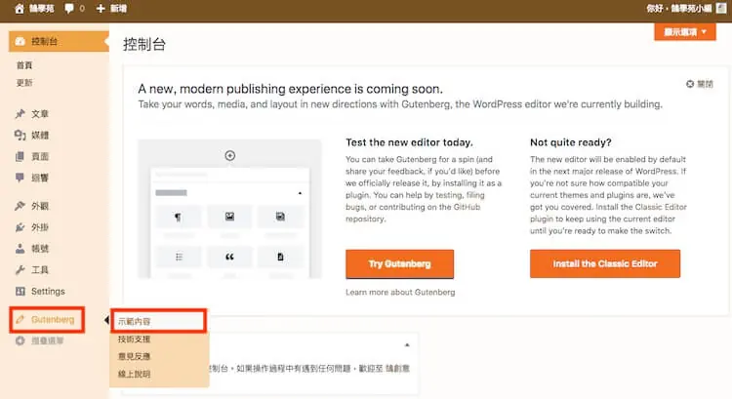Click the media icon for 媒體
This screenshot has height=399, width=732.
pyautogui.click(x=20, y=135)
